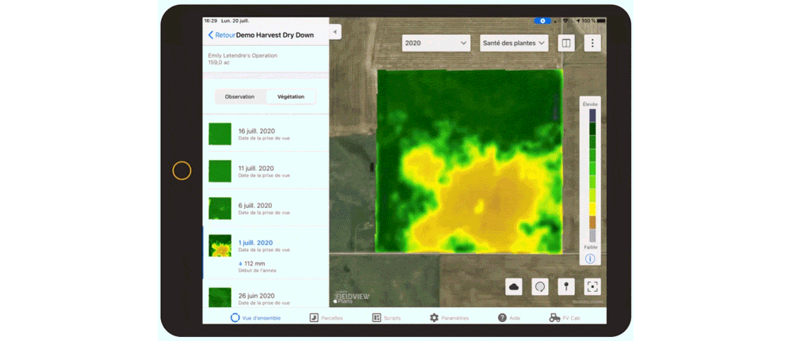Switch to the Observation segment
793x341 pixels.
tap(239, 97)
